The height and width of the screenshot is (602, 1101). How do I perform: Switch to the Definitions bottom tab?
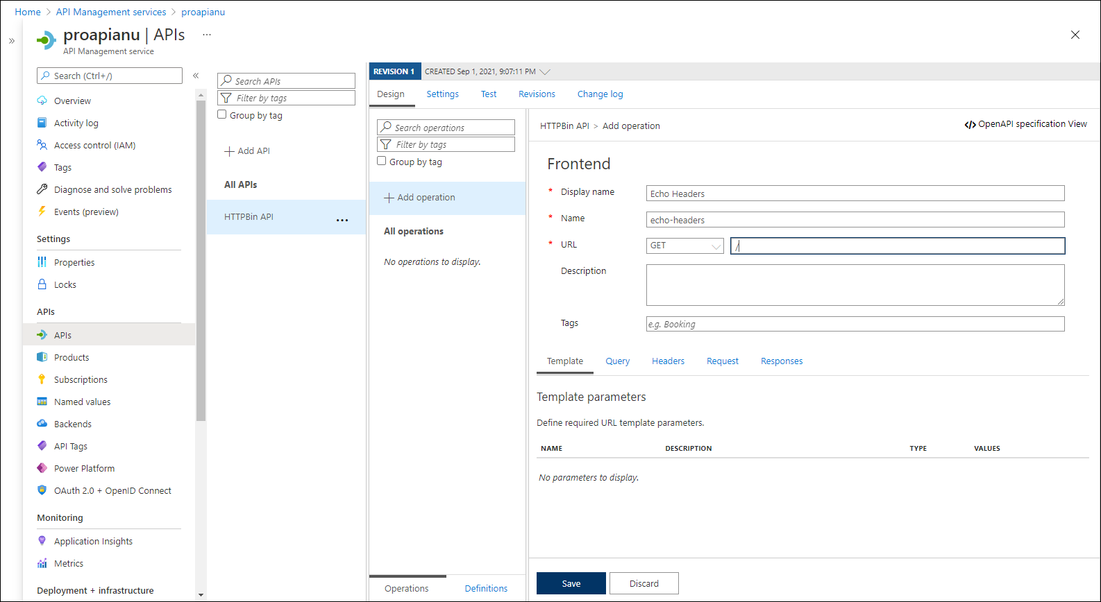coord(486,588)
